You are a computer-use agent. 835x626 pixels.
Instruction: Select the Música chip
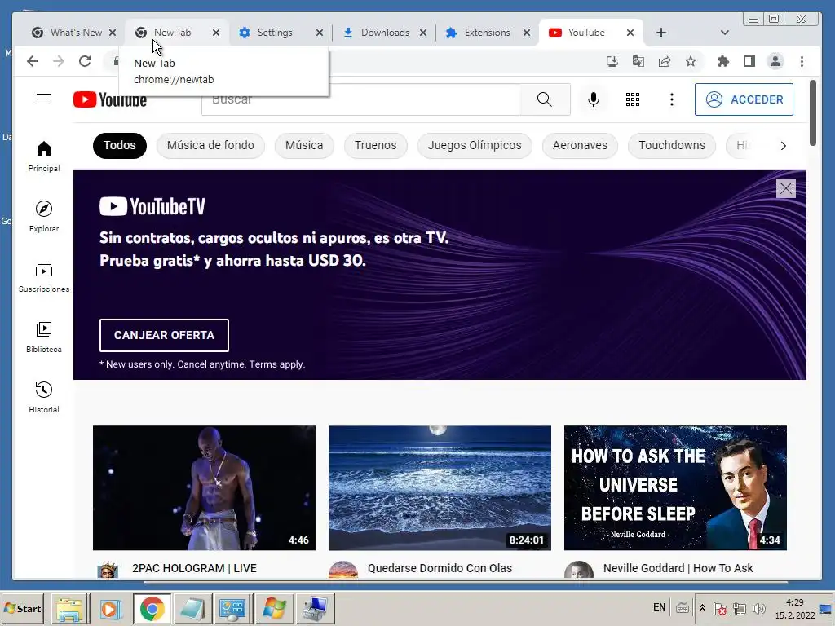coord(304,145)
